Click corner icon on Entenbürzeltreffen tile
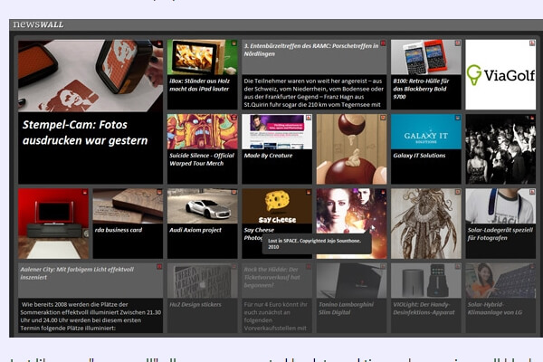This screenshot has height=362, width=543. (383, 43)
